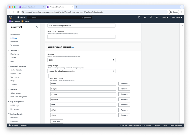Focus the AWS search box
Screen dimensions: 191x136
tap(59, 17)
